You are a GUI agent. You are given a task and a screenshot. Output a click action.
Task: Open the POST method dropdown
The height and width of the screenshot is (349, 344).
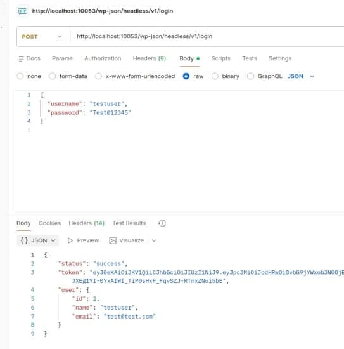coord(42,37)
